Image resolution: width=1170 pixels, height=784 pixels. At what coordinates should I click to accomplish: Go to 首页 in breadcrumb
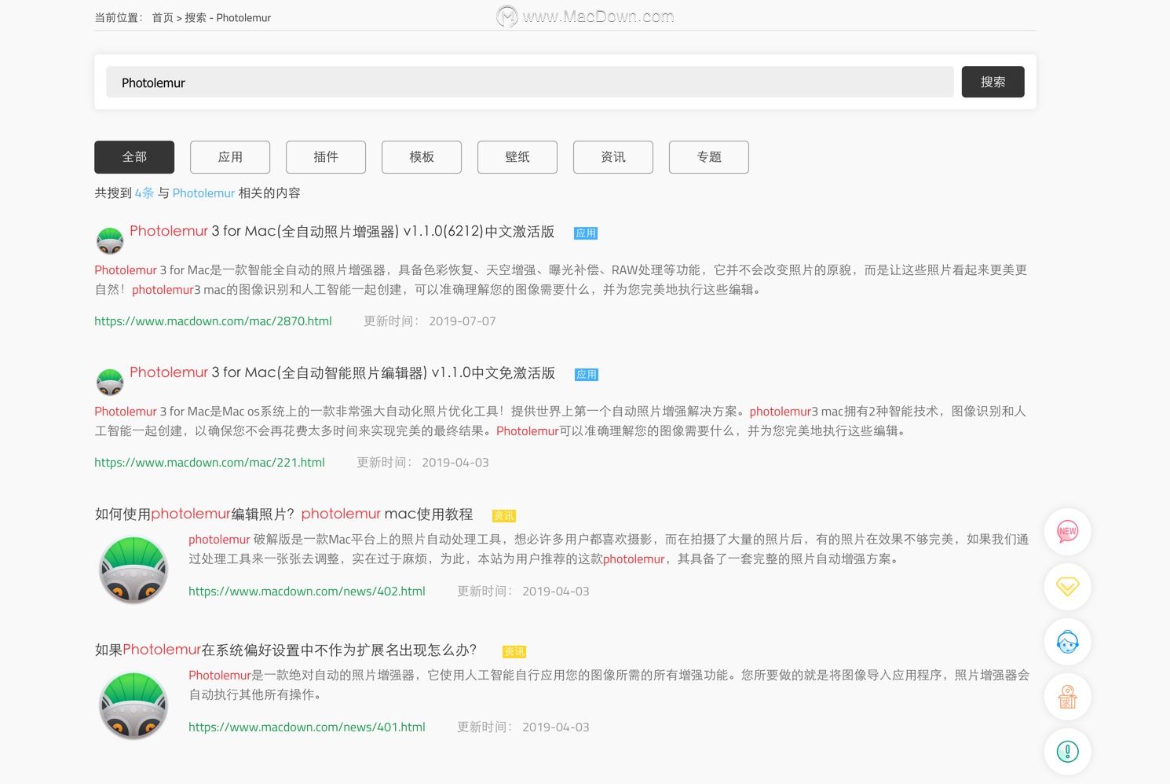pos(163,17)
